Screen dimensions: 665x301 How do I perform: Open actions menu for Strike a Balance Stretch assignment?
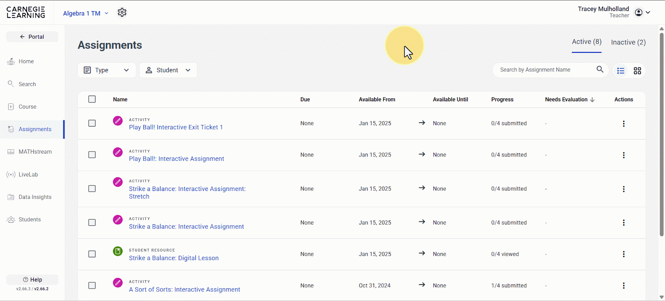tap(623, 189)
